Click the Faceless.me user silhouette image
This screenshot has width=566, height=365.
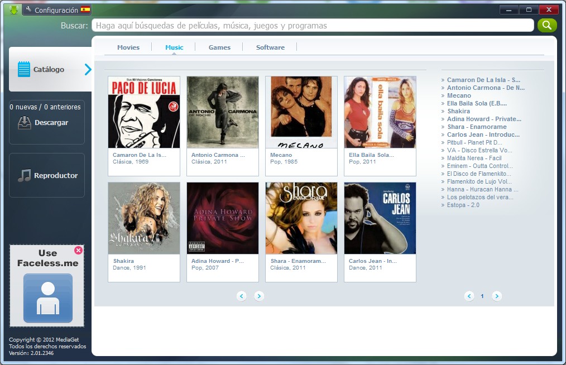tap(48, 298)
